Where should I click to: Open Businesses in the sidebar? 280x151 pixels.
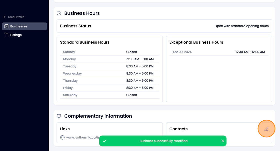[x=24, y=26]
